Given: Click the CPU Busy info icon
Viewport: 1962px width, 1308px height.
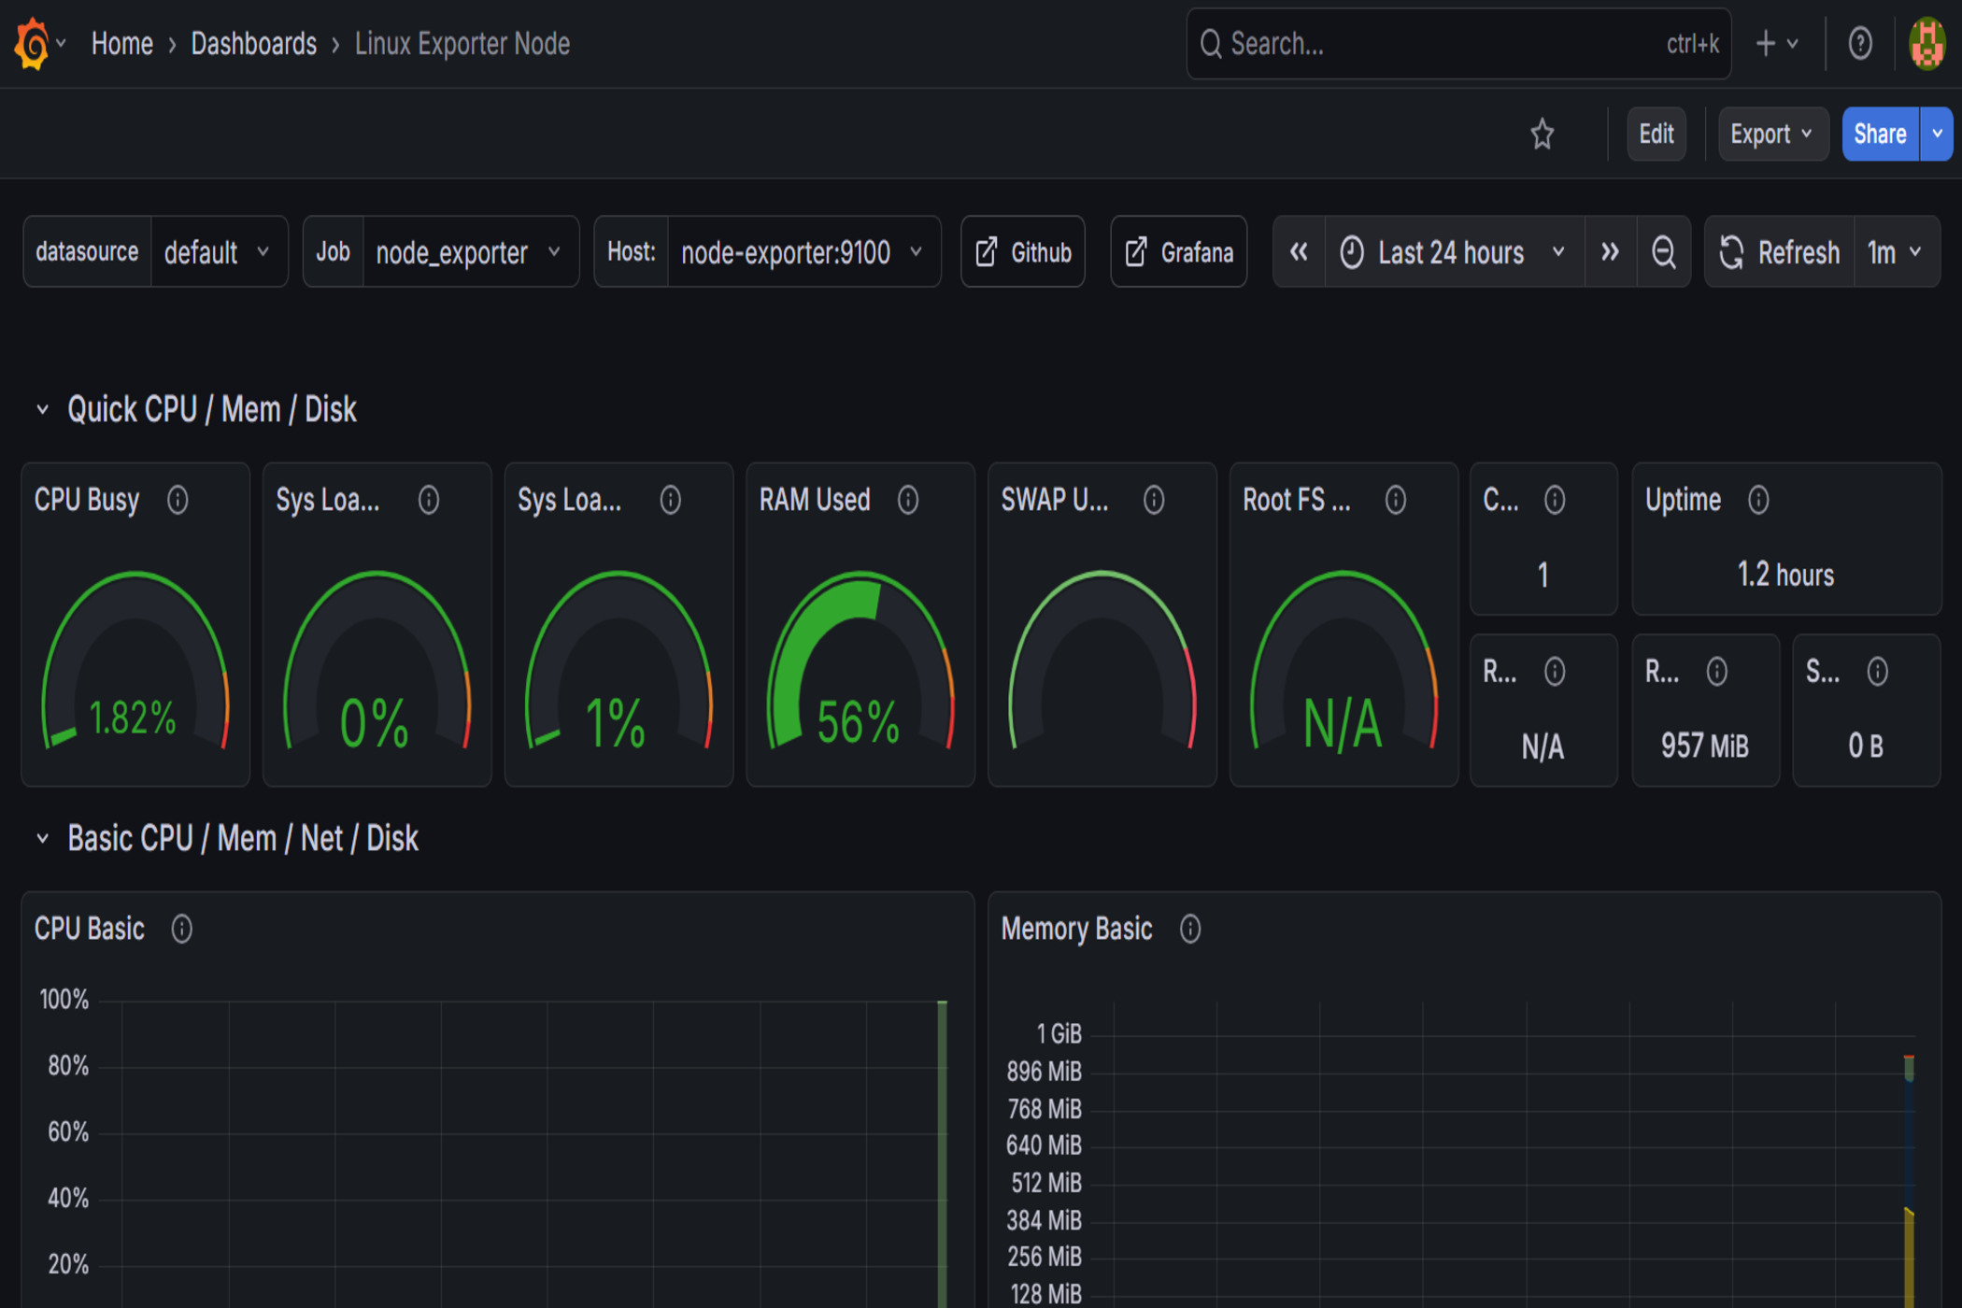Looking at the screenshot, I should (x=178, y=500).
